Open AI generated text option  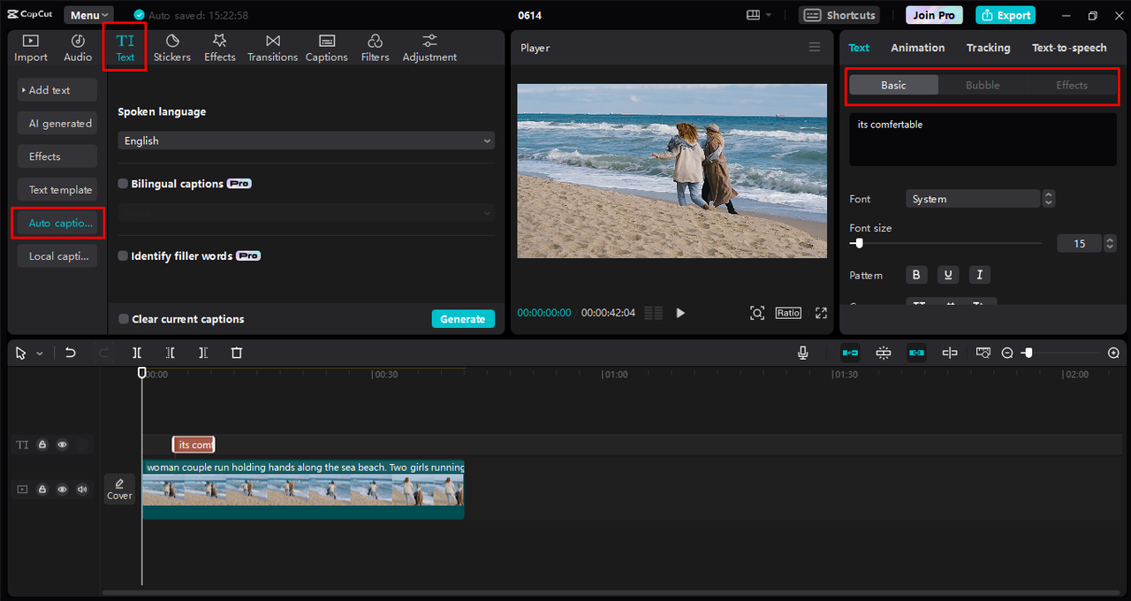tap(57, 124)
